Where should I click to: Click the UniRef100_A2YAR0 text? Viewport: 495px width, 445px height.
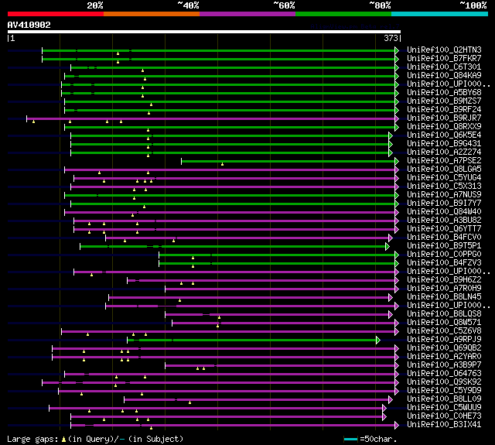(x=444, y=357)
